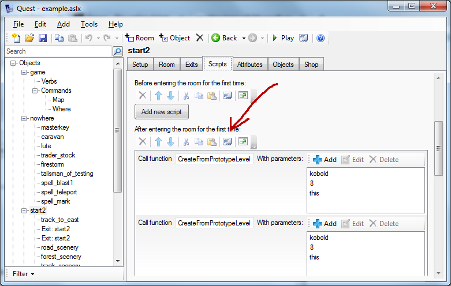The height and width of the screenshot is (286, 451).
Task: Play the game
Action: pos(283,38)
